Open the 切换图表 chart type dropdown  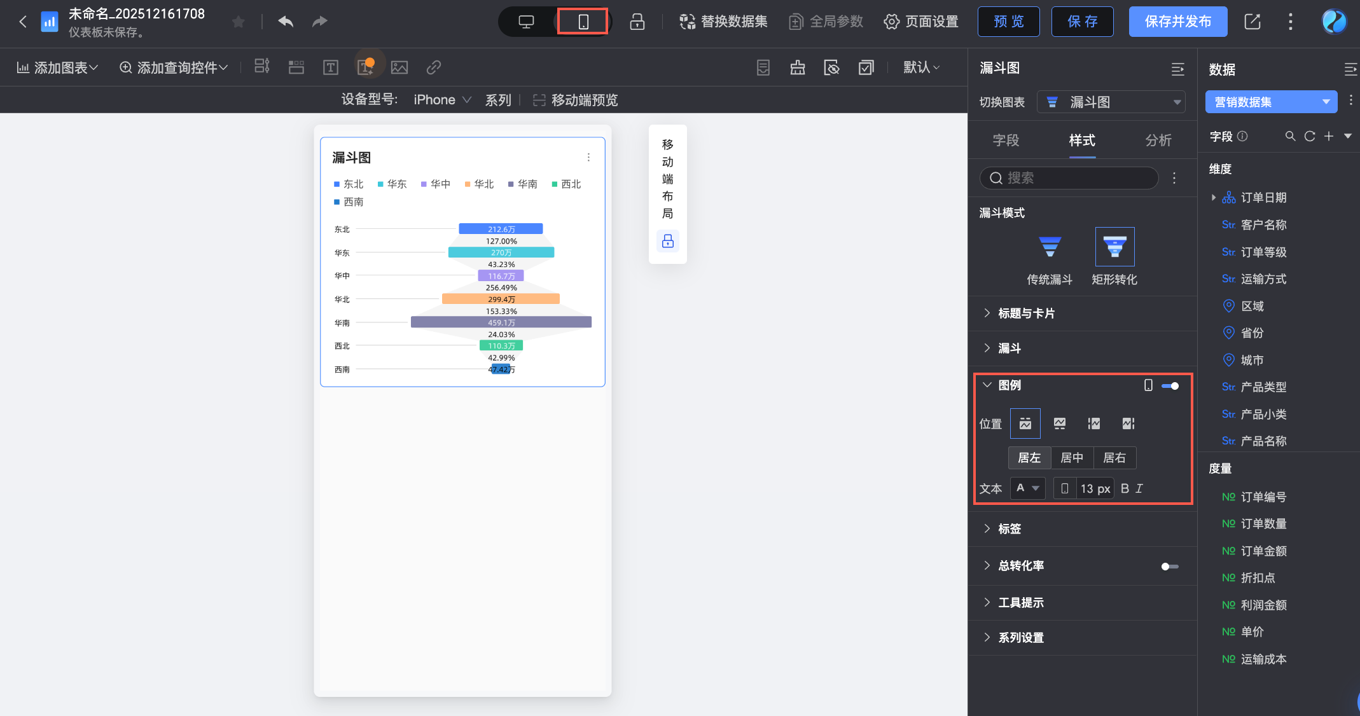pos(1111,102)
